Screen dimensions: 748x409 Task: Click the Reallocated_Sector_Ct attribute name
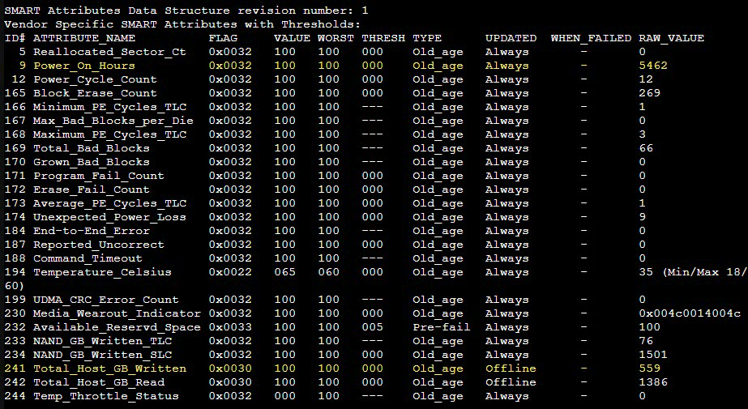tap(109, 52)
